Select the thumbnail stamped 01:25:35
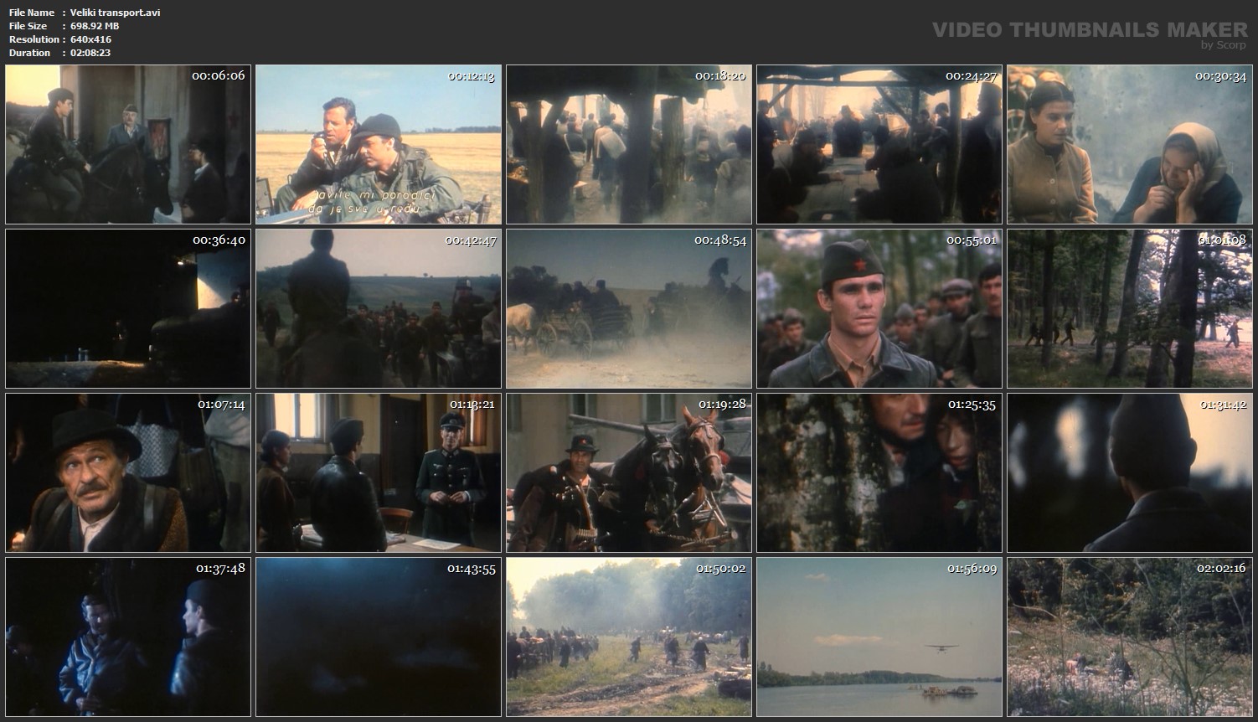The height and width of the screenshot is (722, 1258). [x=879, y=472]
